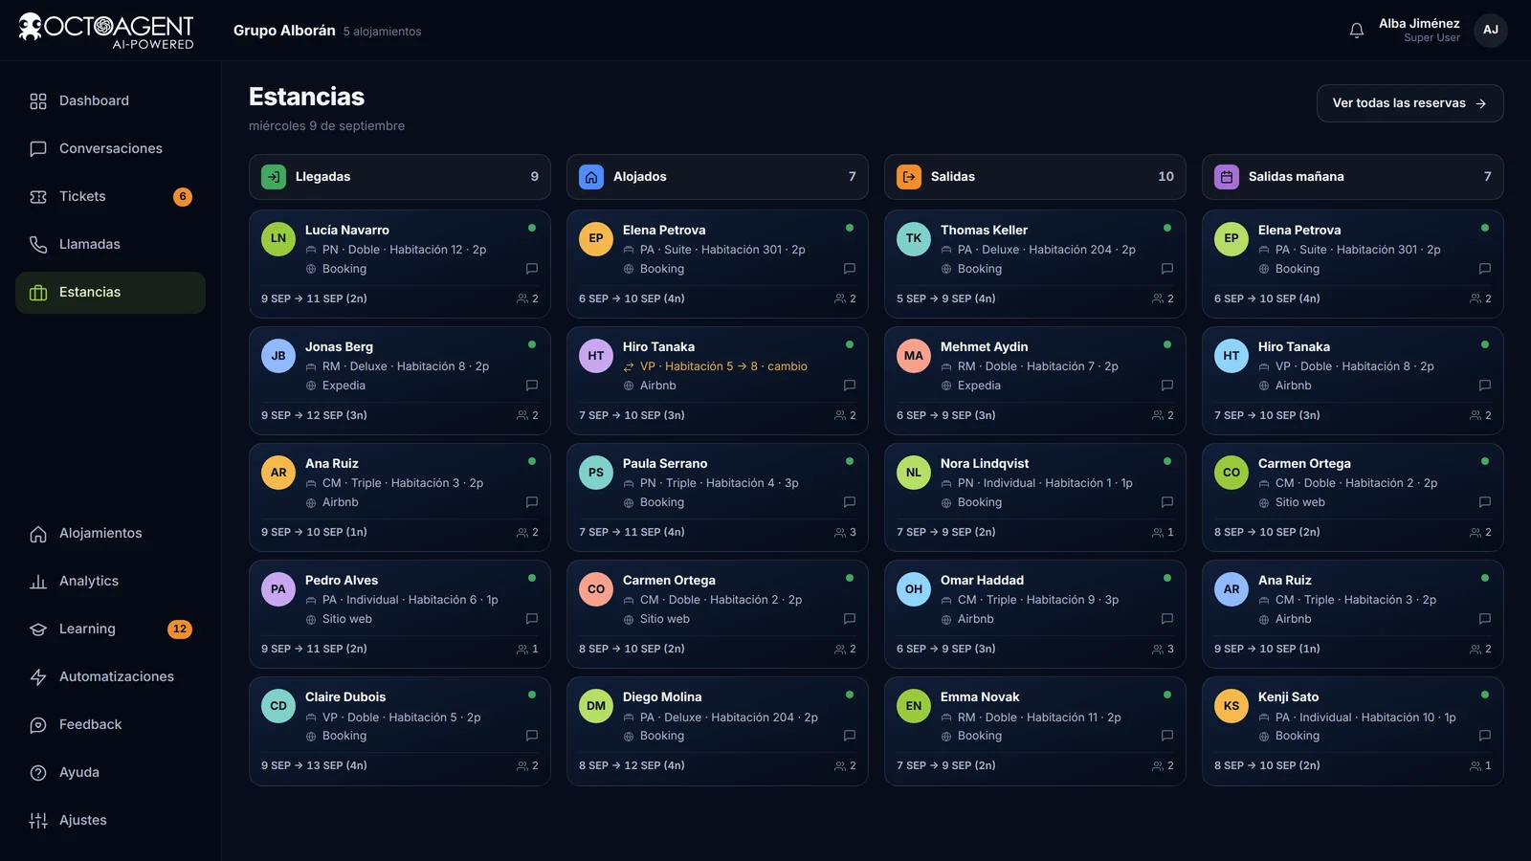Open Feedback in sidebar
1531x861 pixels.
click(110, 724)
